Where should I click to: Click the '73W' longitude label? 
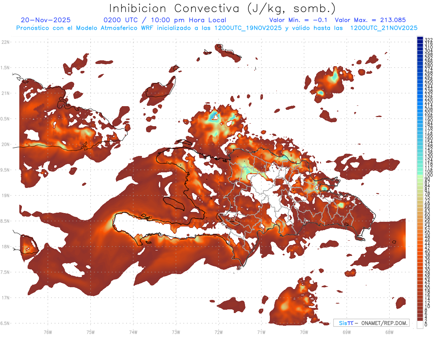click(x=176, y=332)
